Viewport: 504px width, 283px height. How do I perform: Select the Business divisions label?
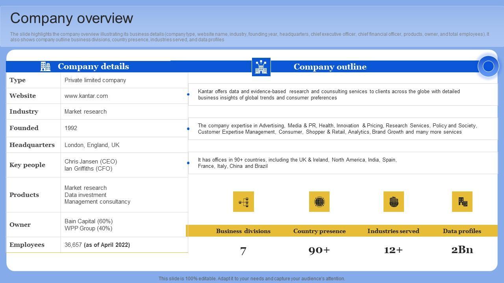[243, 231]
